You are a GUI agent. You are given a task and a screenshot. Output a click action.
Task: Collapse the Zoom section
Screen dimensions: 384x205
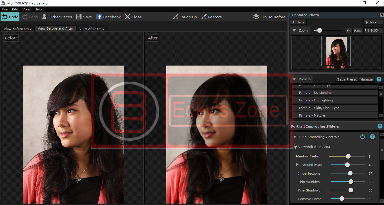click(294, 30)
